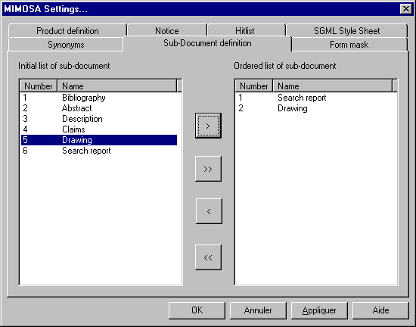The height and width of the screenshot is (327, 416).
Task: Click the single left arrow remove button
Action: pyautogui.click(x=209, y=211)
